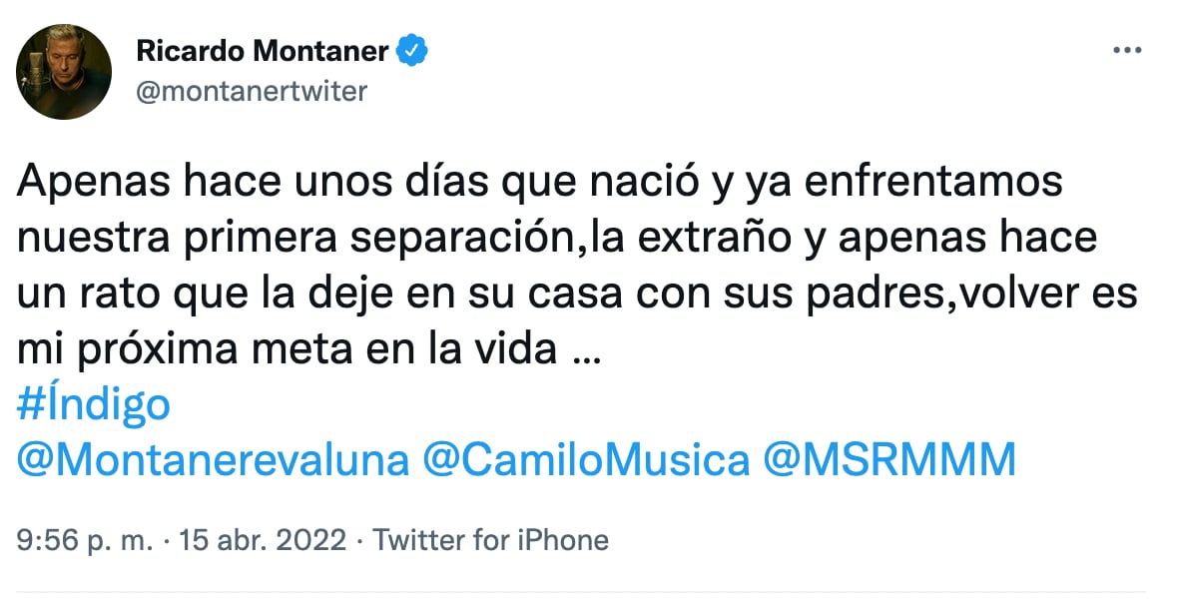This screenshot has height=603, width=1178.
Task: Open the @montanertwiter handle link
Action: click(x=252, y=92)
